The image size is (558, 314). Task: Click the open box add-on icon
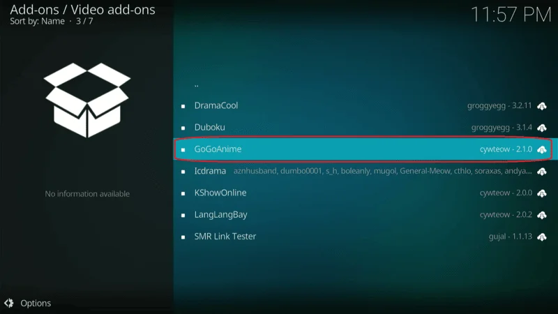click(x=87, y=100)
